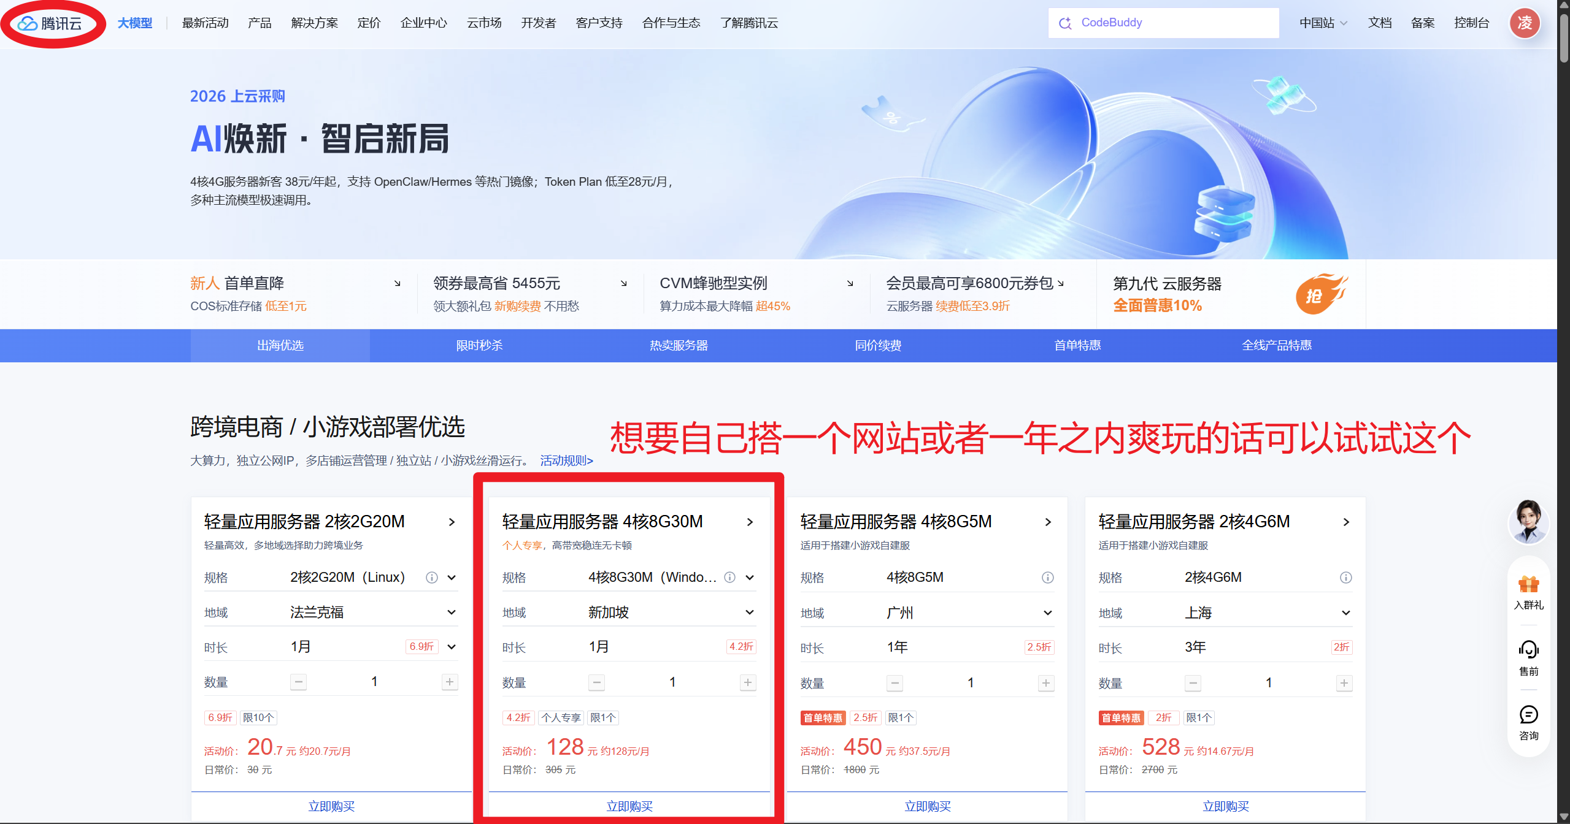Viewport: 1570px width, 824px height.
Task: Go to 控制台 console link
Action: click(x=1471, y=23)
